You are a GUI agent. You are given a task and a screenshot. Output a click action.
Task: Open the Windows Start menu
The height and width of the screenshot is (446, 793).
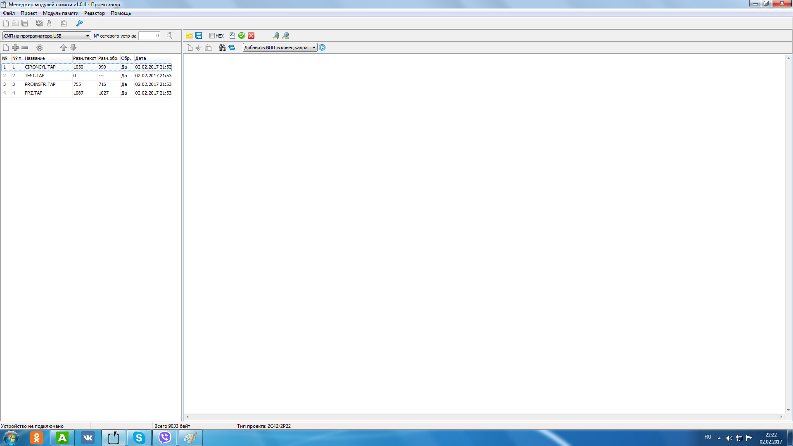(11, 438)
